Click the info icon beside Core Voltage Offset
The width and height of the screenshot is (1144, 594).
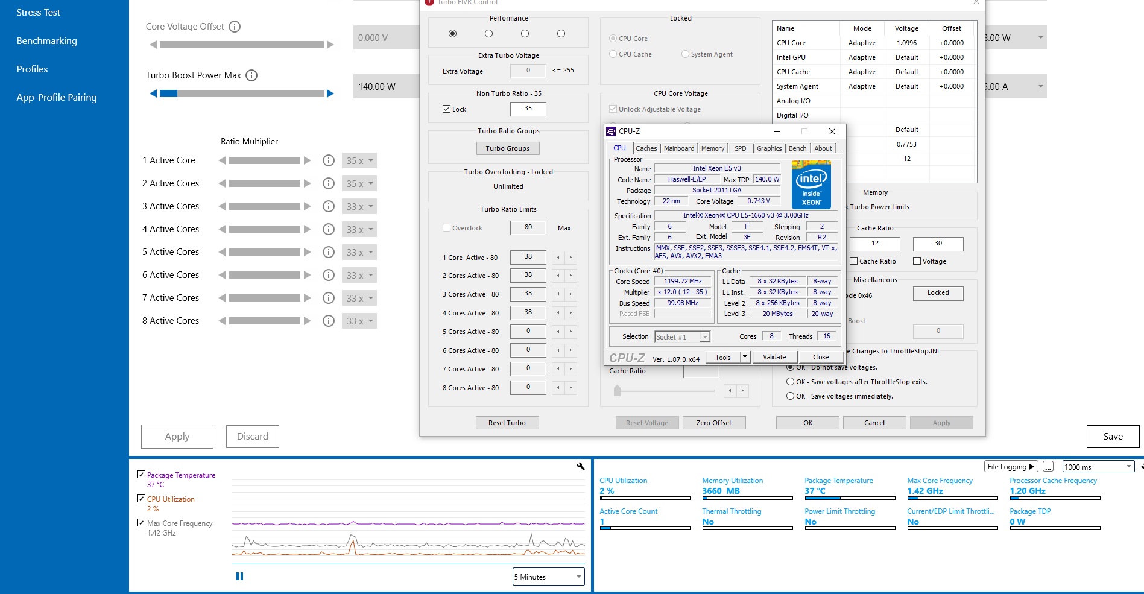(x=235, y=27)
